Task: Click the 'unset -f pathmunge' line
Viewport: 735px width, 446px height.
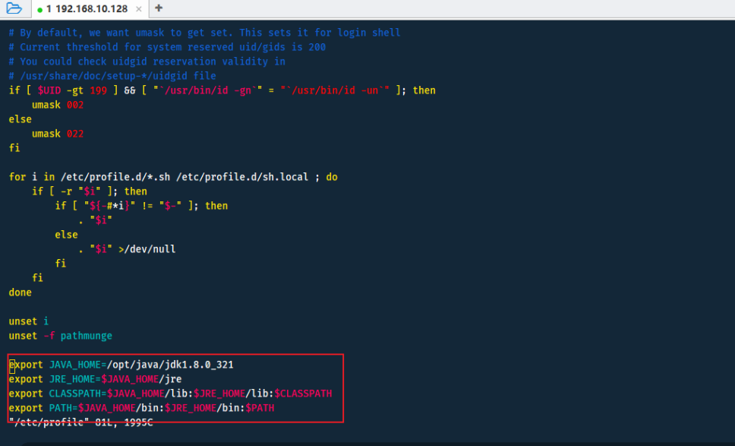Action: (61, 336)
